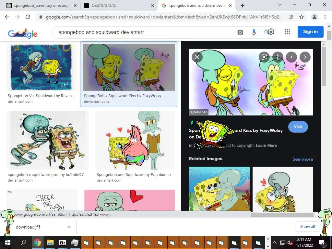Open Spongebob and Squidward by Papabuena result
The height and width of the screenshot is (249, 332).
(x=135, y=140)
